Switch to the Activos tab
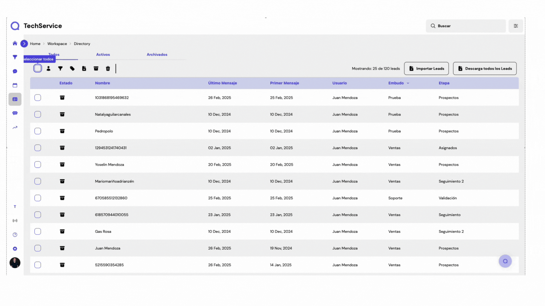545x306 pixels. point(103,54)
